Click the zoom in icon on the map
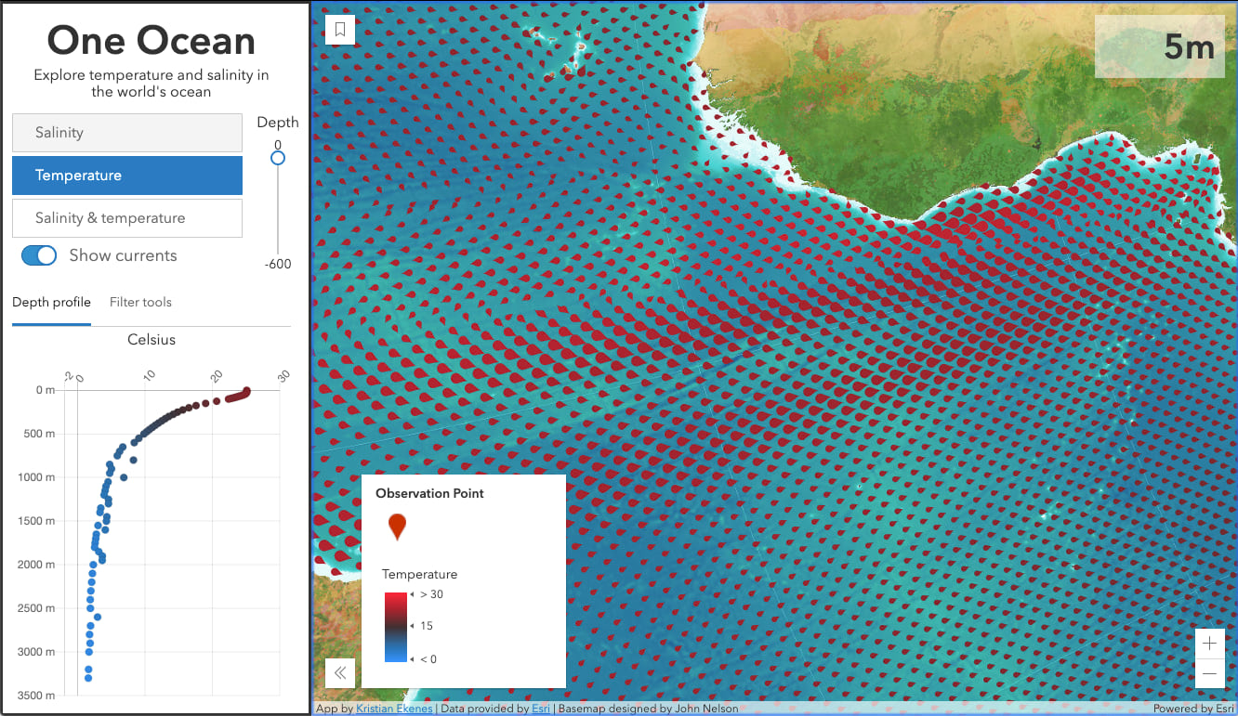This screenshot has height=716, width=1238. coord(1210,643)
